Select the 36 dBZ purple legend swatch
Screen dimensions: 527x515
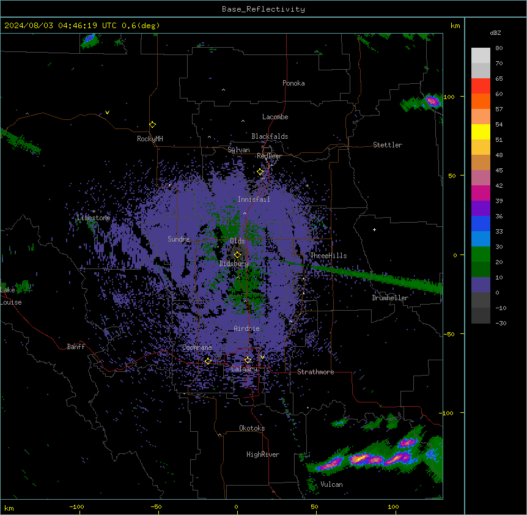pyautogui.click(x=481, y=208)
